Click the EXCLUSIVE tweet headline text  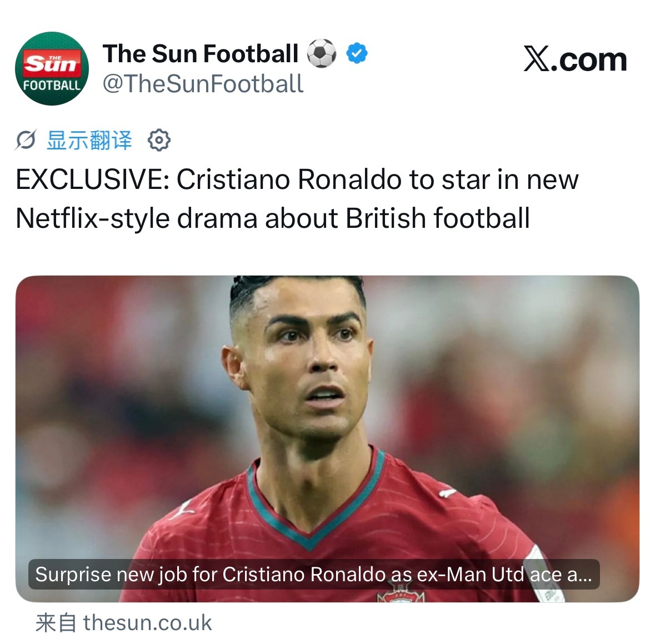(x=297, y=199)
